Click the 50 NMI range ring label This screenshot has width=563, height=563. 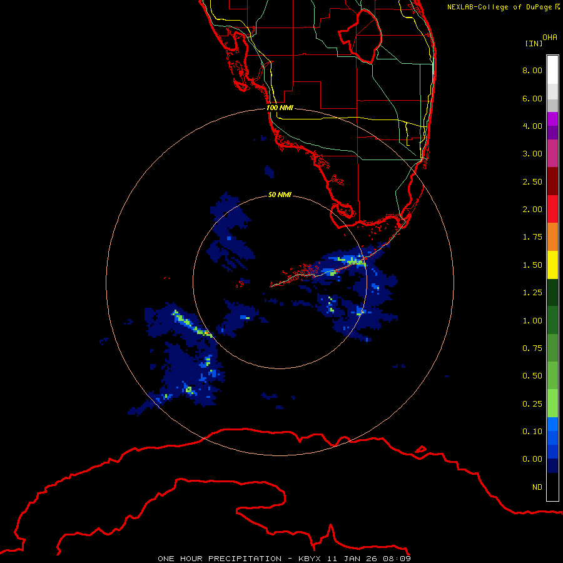(280, 195)
